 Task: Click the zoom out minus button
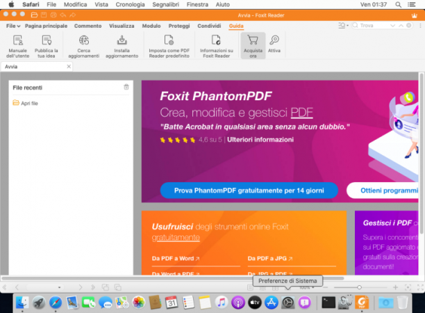click(326, 287)
